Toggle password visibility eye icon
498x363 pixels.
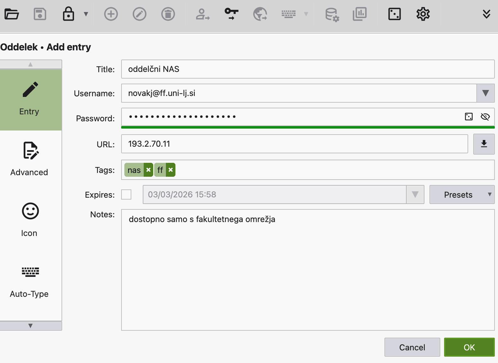tap(485, 117)
